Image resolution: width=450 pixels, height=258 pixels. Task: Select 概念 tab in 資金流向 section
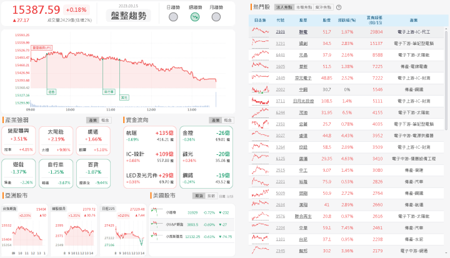(x=228, y=120)
